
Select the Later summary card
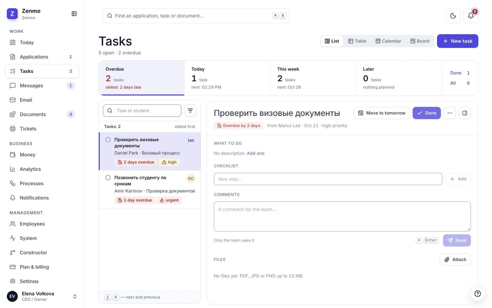click(399, 78)
